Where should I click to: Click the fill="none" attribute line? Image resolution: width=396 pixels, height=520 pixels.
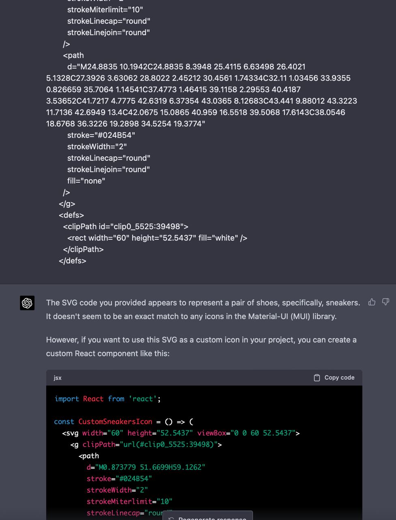(x=86, y=181)
